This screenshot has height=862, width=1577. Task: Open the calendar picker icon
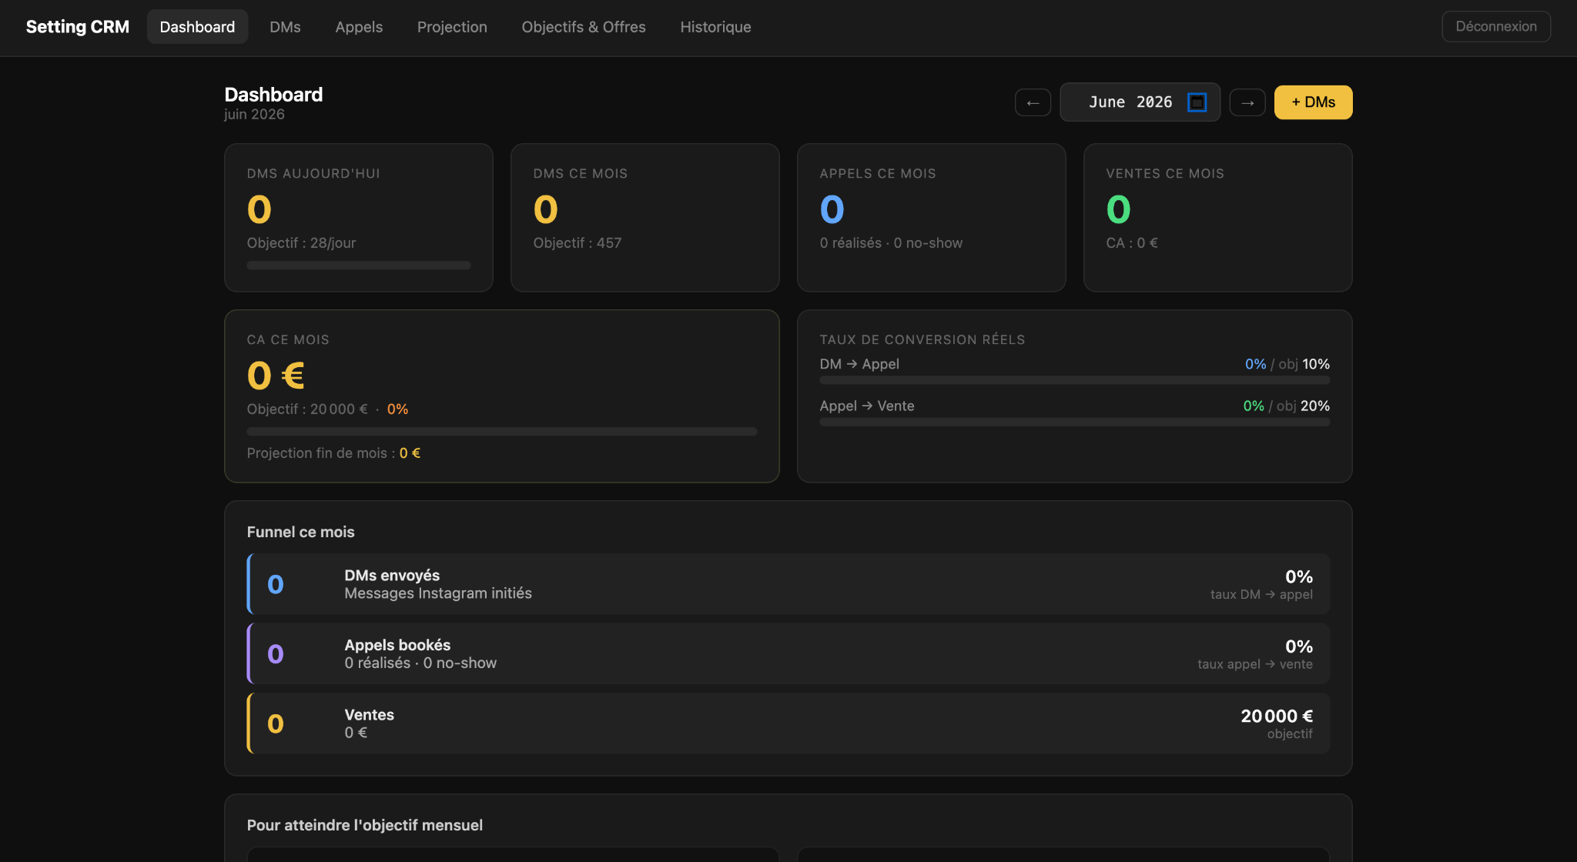pos(1197,102)
